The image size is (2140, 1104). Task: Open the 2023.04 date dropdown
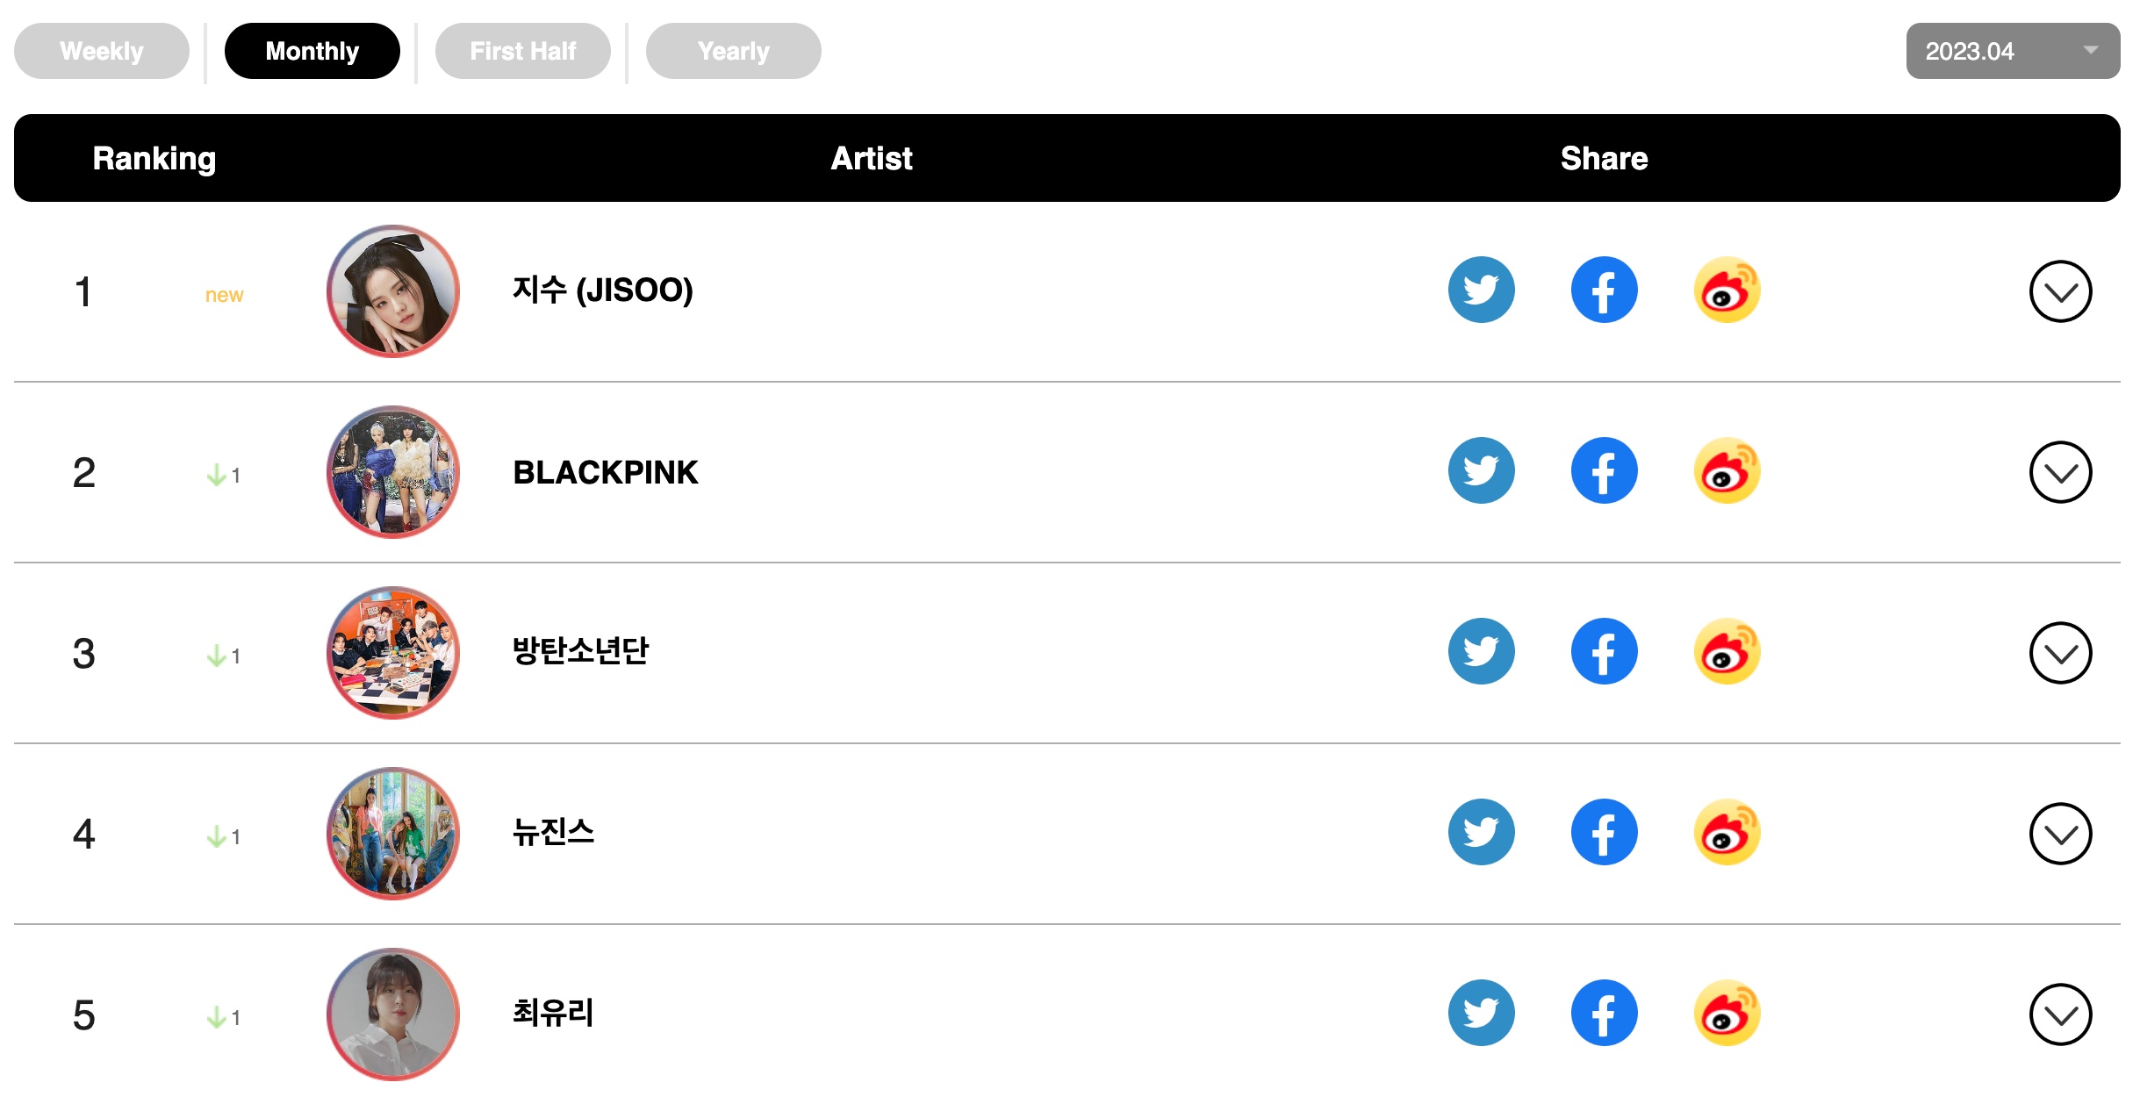[x=2013, y=51]
